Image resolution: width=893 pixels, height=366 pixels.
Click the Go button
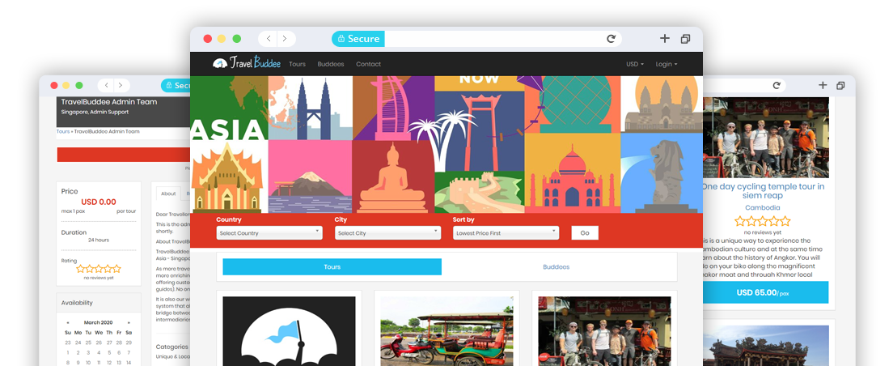coord(585,232)
